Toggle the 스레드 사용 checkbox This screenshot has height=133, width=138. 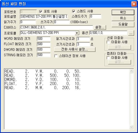click(x=74, y=11)
